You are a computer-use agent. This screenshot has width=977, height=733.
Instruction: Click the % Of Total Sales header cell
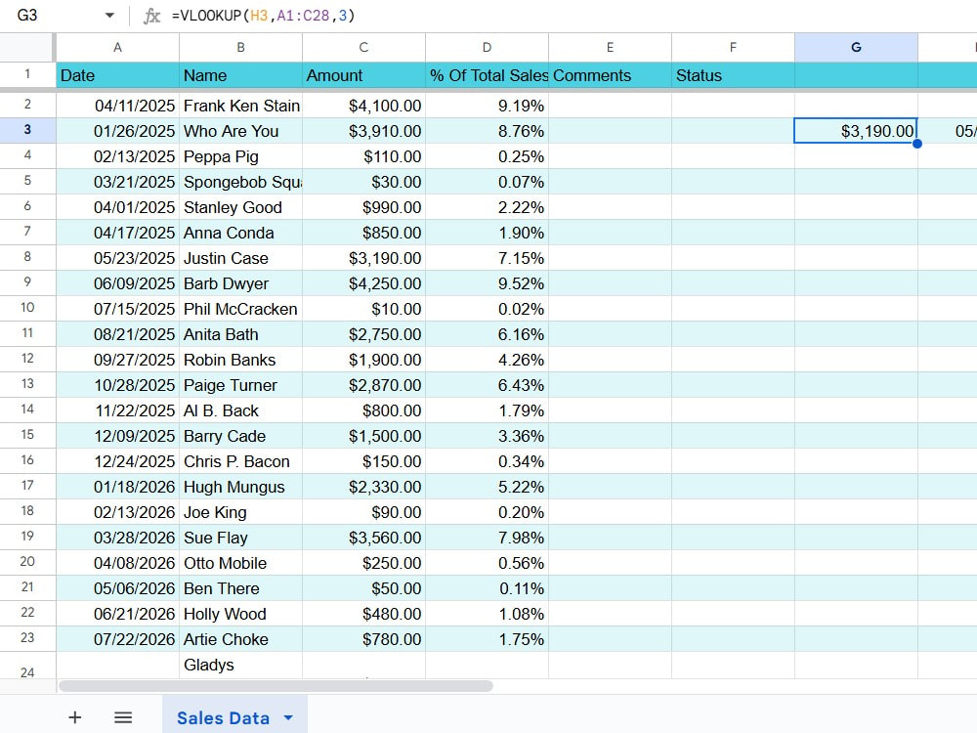tap(487, 75)
